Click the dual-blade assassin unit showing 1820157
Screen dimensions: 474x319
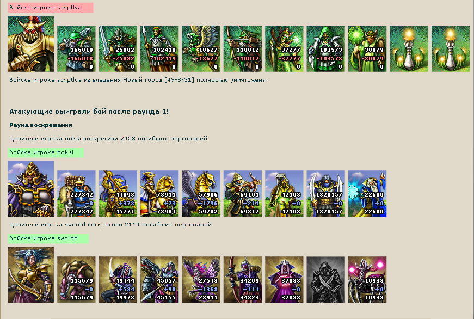[x=325, y=193]
